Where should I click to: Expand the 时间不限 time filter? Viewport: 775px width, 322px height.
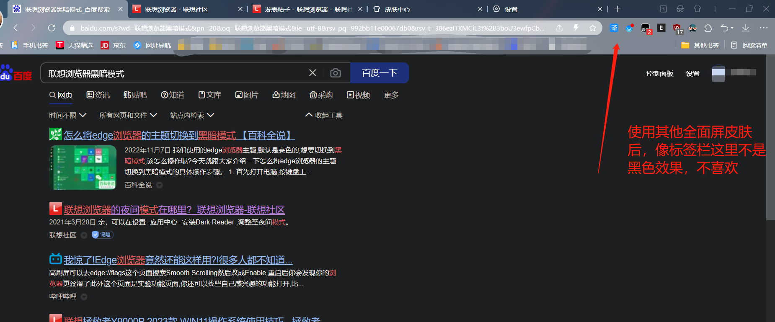(x=68, y=115)
